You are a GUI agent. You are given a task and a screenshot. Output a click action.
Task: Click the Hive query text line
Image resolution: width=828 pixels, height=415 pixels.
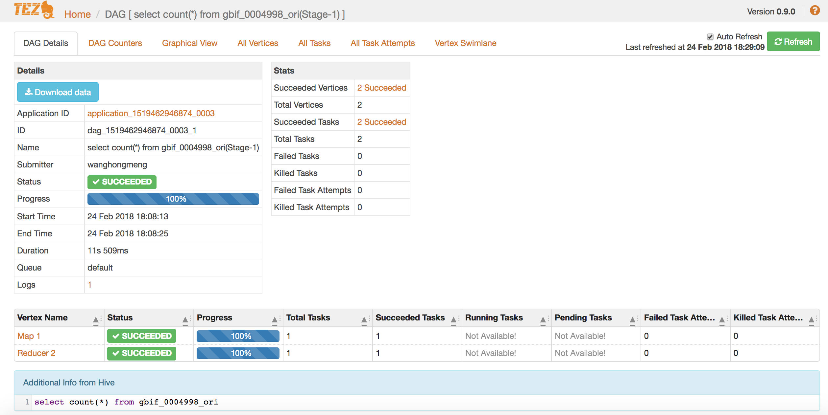pyautogui.click(x=126, y=402)
